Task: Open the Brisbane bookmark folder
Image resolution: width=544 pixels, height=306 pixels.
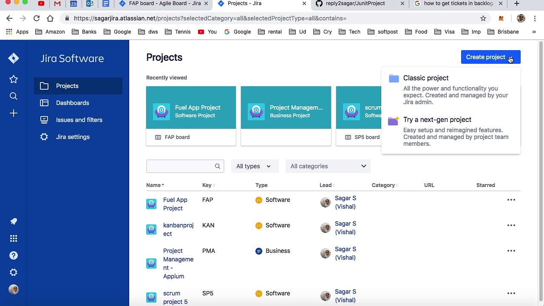Action: coord(503,32)
